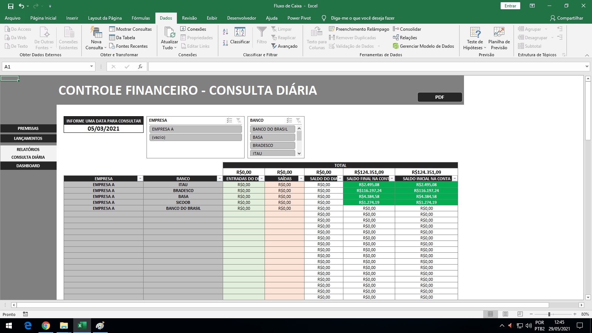Click Remover Duplicadas tool

[x=352, y=38]
